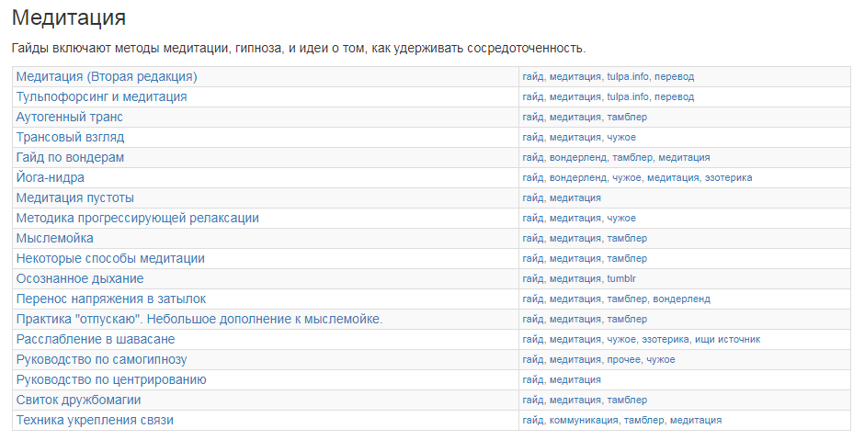
Task: Open Техника укрепления связи guide
Action: (95, 420)
